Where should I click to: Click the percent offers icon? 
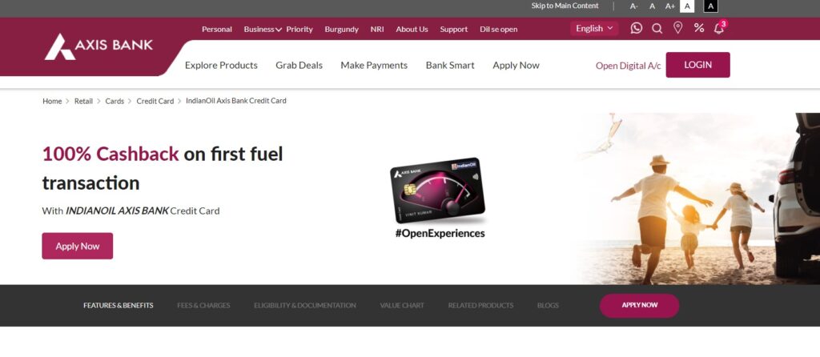click(698, 28)
